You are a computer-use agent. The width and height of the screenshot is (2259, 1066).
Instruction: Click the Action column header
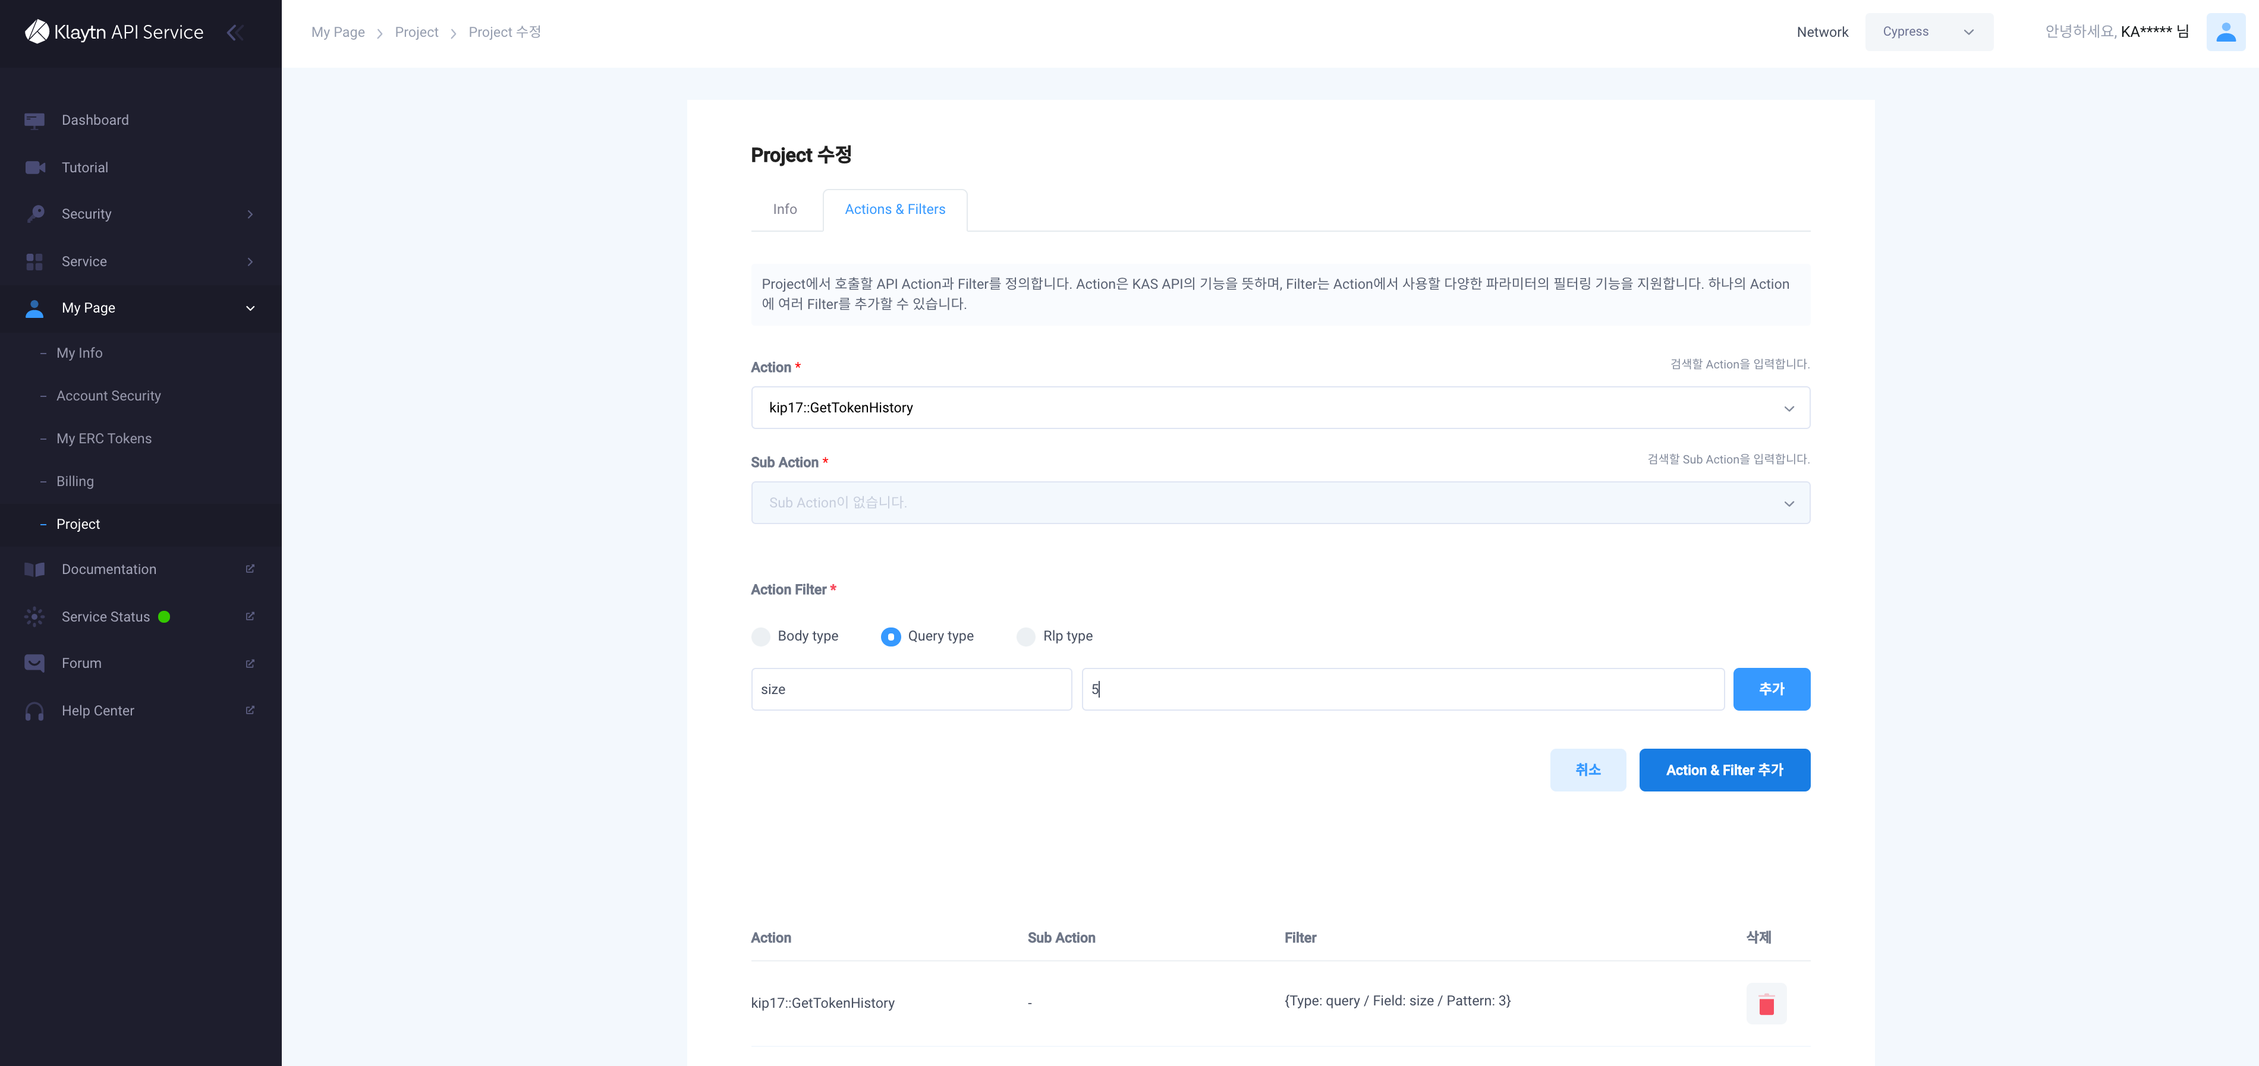point(770,937)
